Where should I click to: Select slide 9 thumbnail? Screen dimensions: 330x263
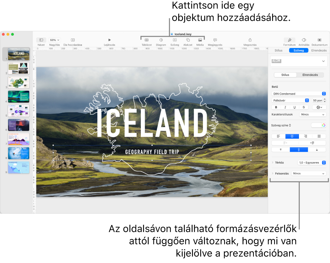coord(18,167)
